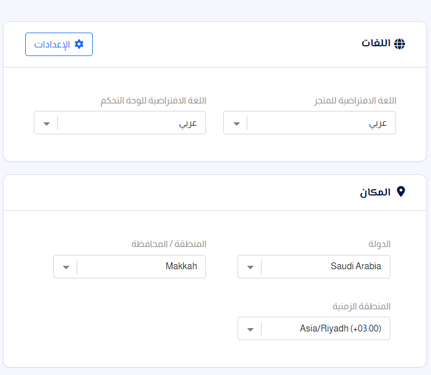This screenshot has width=431, height=375.
Task: Click عربي value in control panel language field
Action: [x=188, y=124]
